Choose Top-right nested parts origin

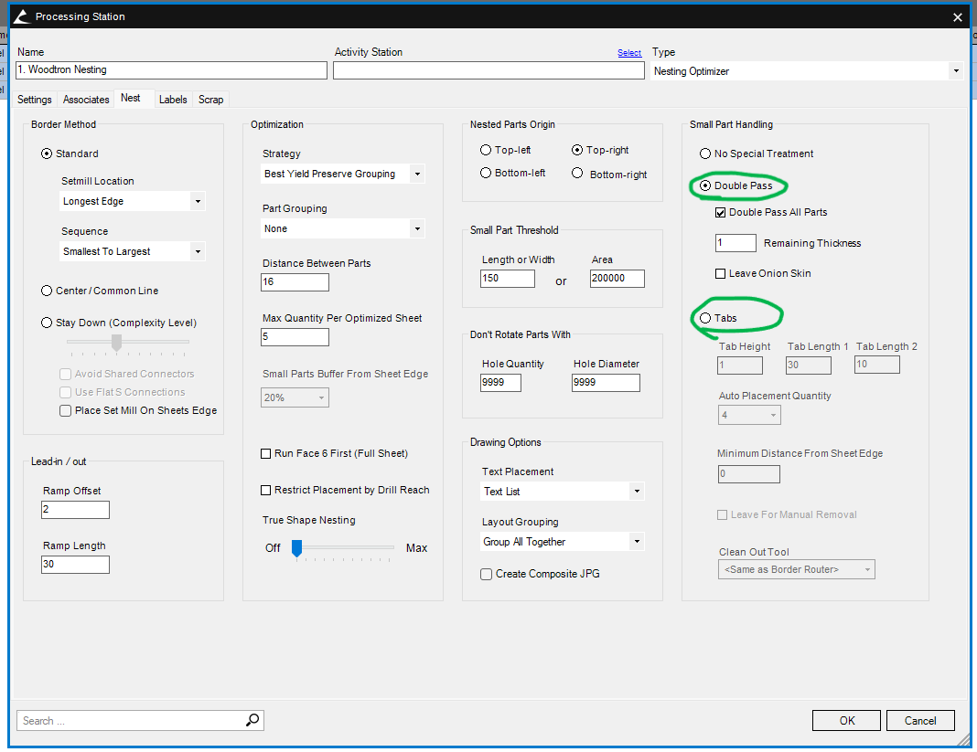(577, 150)
